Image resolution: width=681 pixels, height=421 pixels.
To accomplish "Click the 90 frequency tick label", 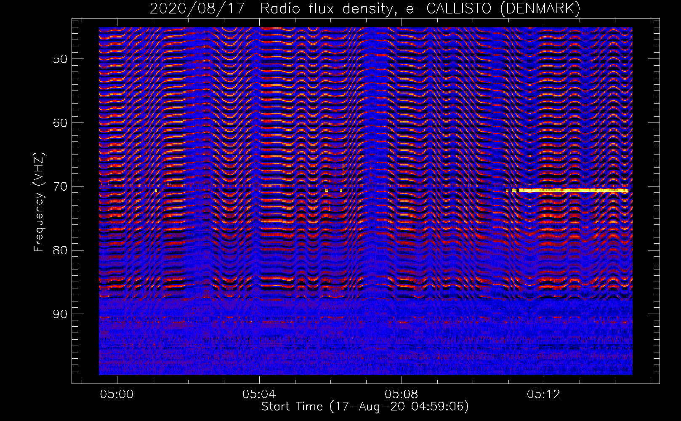I will (60, 314).
